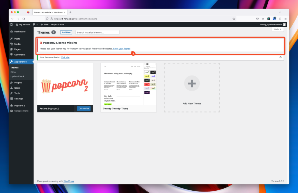Click the Add New Theme placeholder card
The height and width of the screenshot is (193, 298).
tap(192, 87)
